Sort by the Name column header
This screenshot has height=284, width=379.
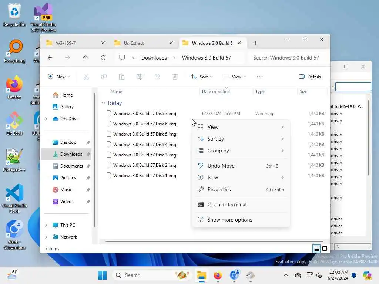click(x=116, y=92)
